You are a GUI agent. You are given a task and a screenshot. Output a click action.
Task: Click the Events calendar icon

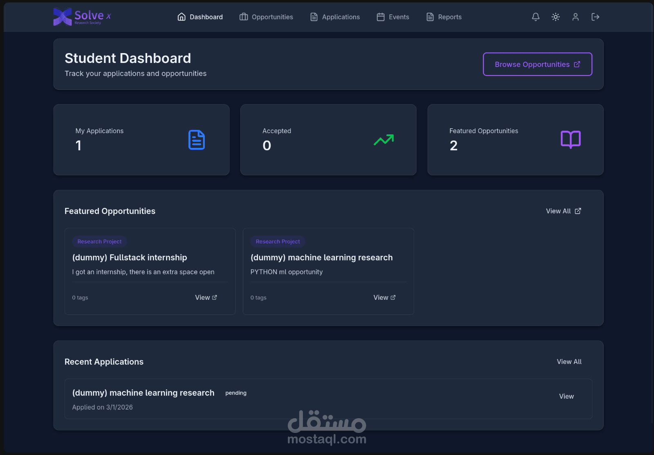[381, 17]
